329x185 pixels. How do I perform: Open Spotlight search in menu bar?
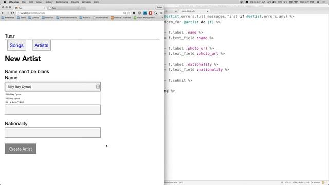click(318, 2)
